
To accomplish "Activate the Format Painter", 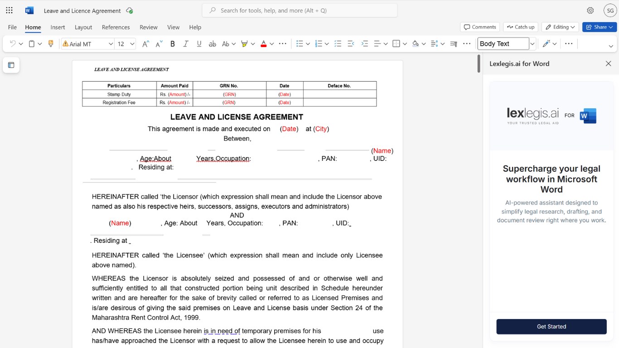I will click(51, 44).
